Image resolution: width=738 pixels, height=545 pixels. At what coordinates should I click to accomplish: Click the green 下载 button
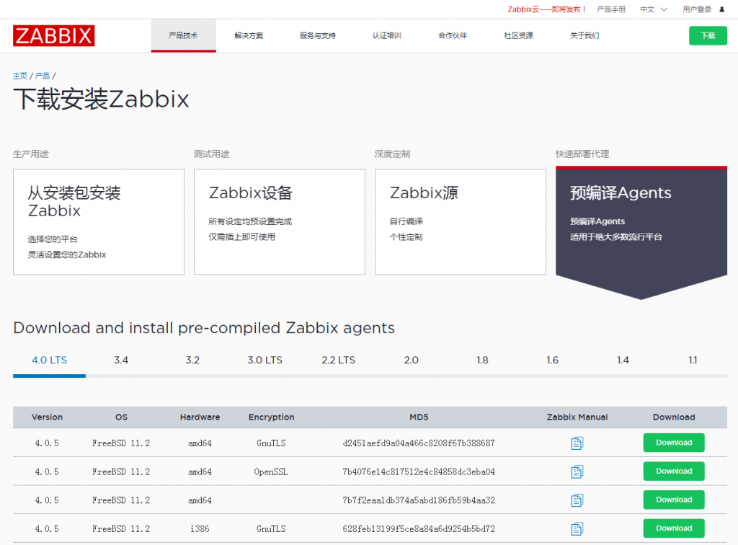[x=708, y=36]
